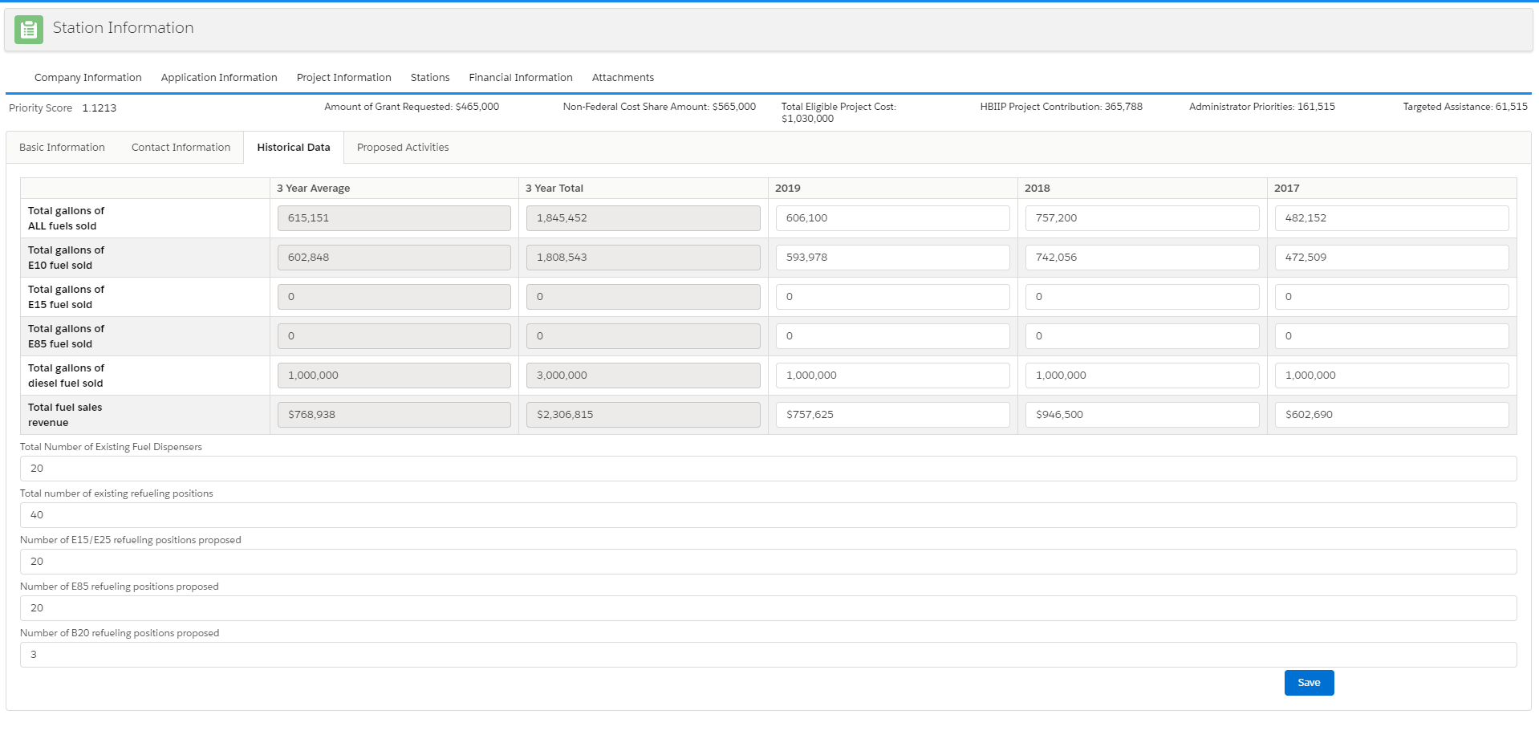Click the green Station Information clipboard icon
Image resolution: width=1539 pixels, height=743 pixels.
click(29, 30)
